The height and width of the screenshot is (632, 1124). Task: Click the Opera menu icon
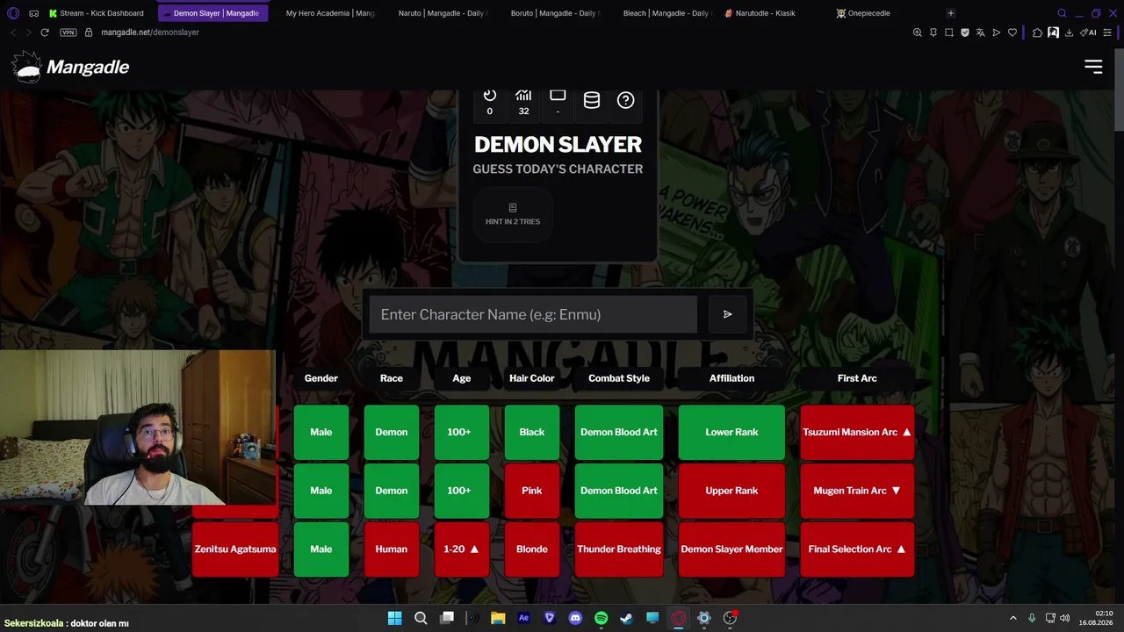pos(13,13)
